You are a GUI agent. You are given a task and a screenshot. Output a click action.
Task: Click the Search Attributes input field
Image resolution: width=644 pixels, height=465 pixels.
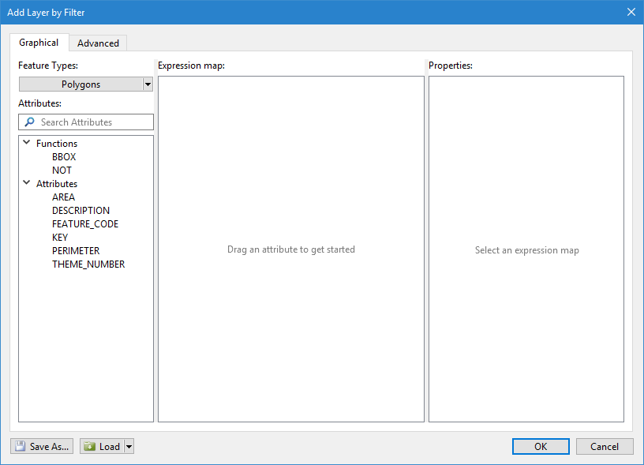(x=95, y=122)
